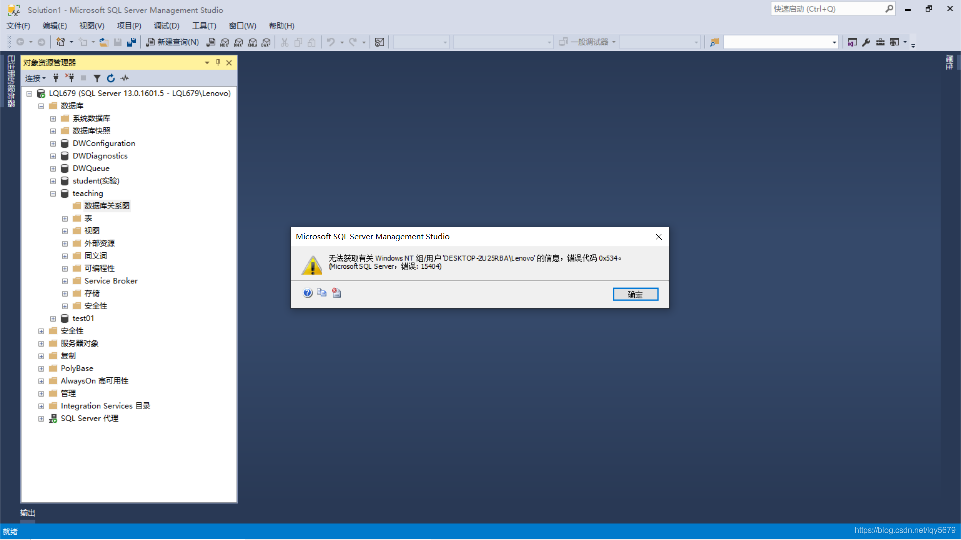
Task: Expand the teaching database node
Action: (x=53, y=194)
